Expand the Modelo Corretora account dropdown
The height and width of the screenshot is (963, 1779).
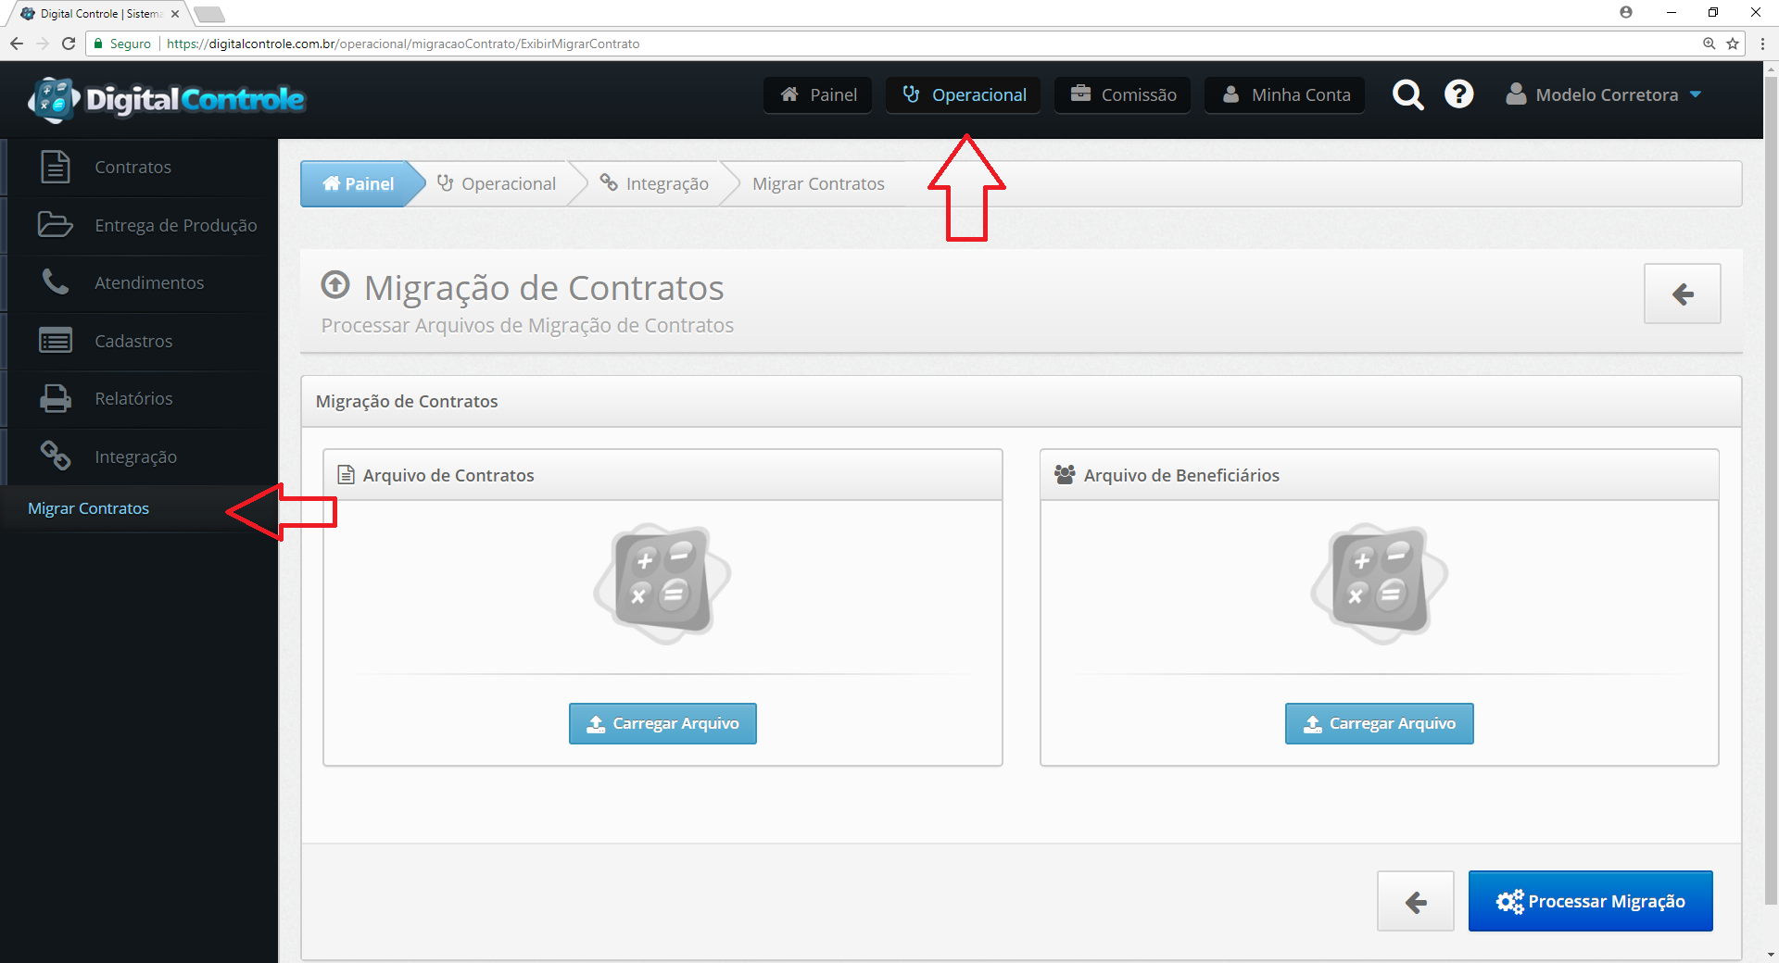[1696, 94]
